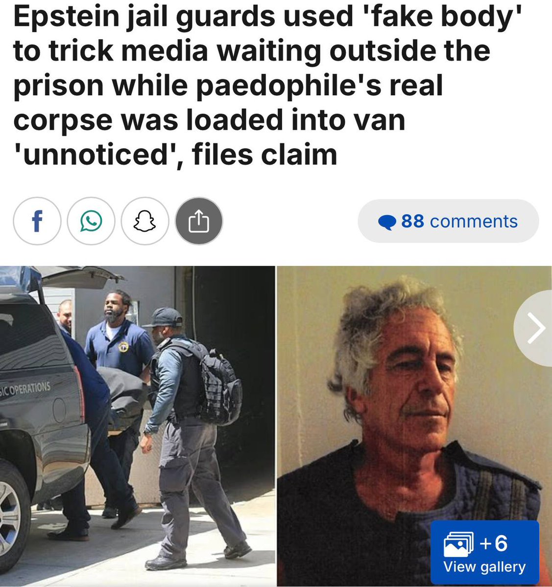552x587 pixels.
Task: Advance to next image with right chevron
Action: click(534, 329)
